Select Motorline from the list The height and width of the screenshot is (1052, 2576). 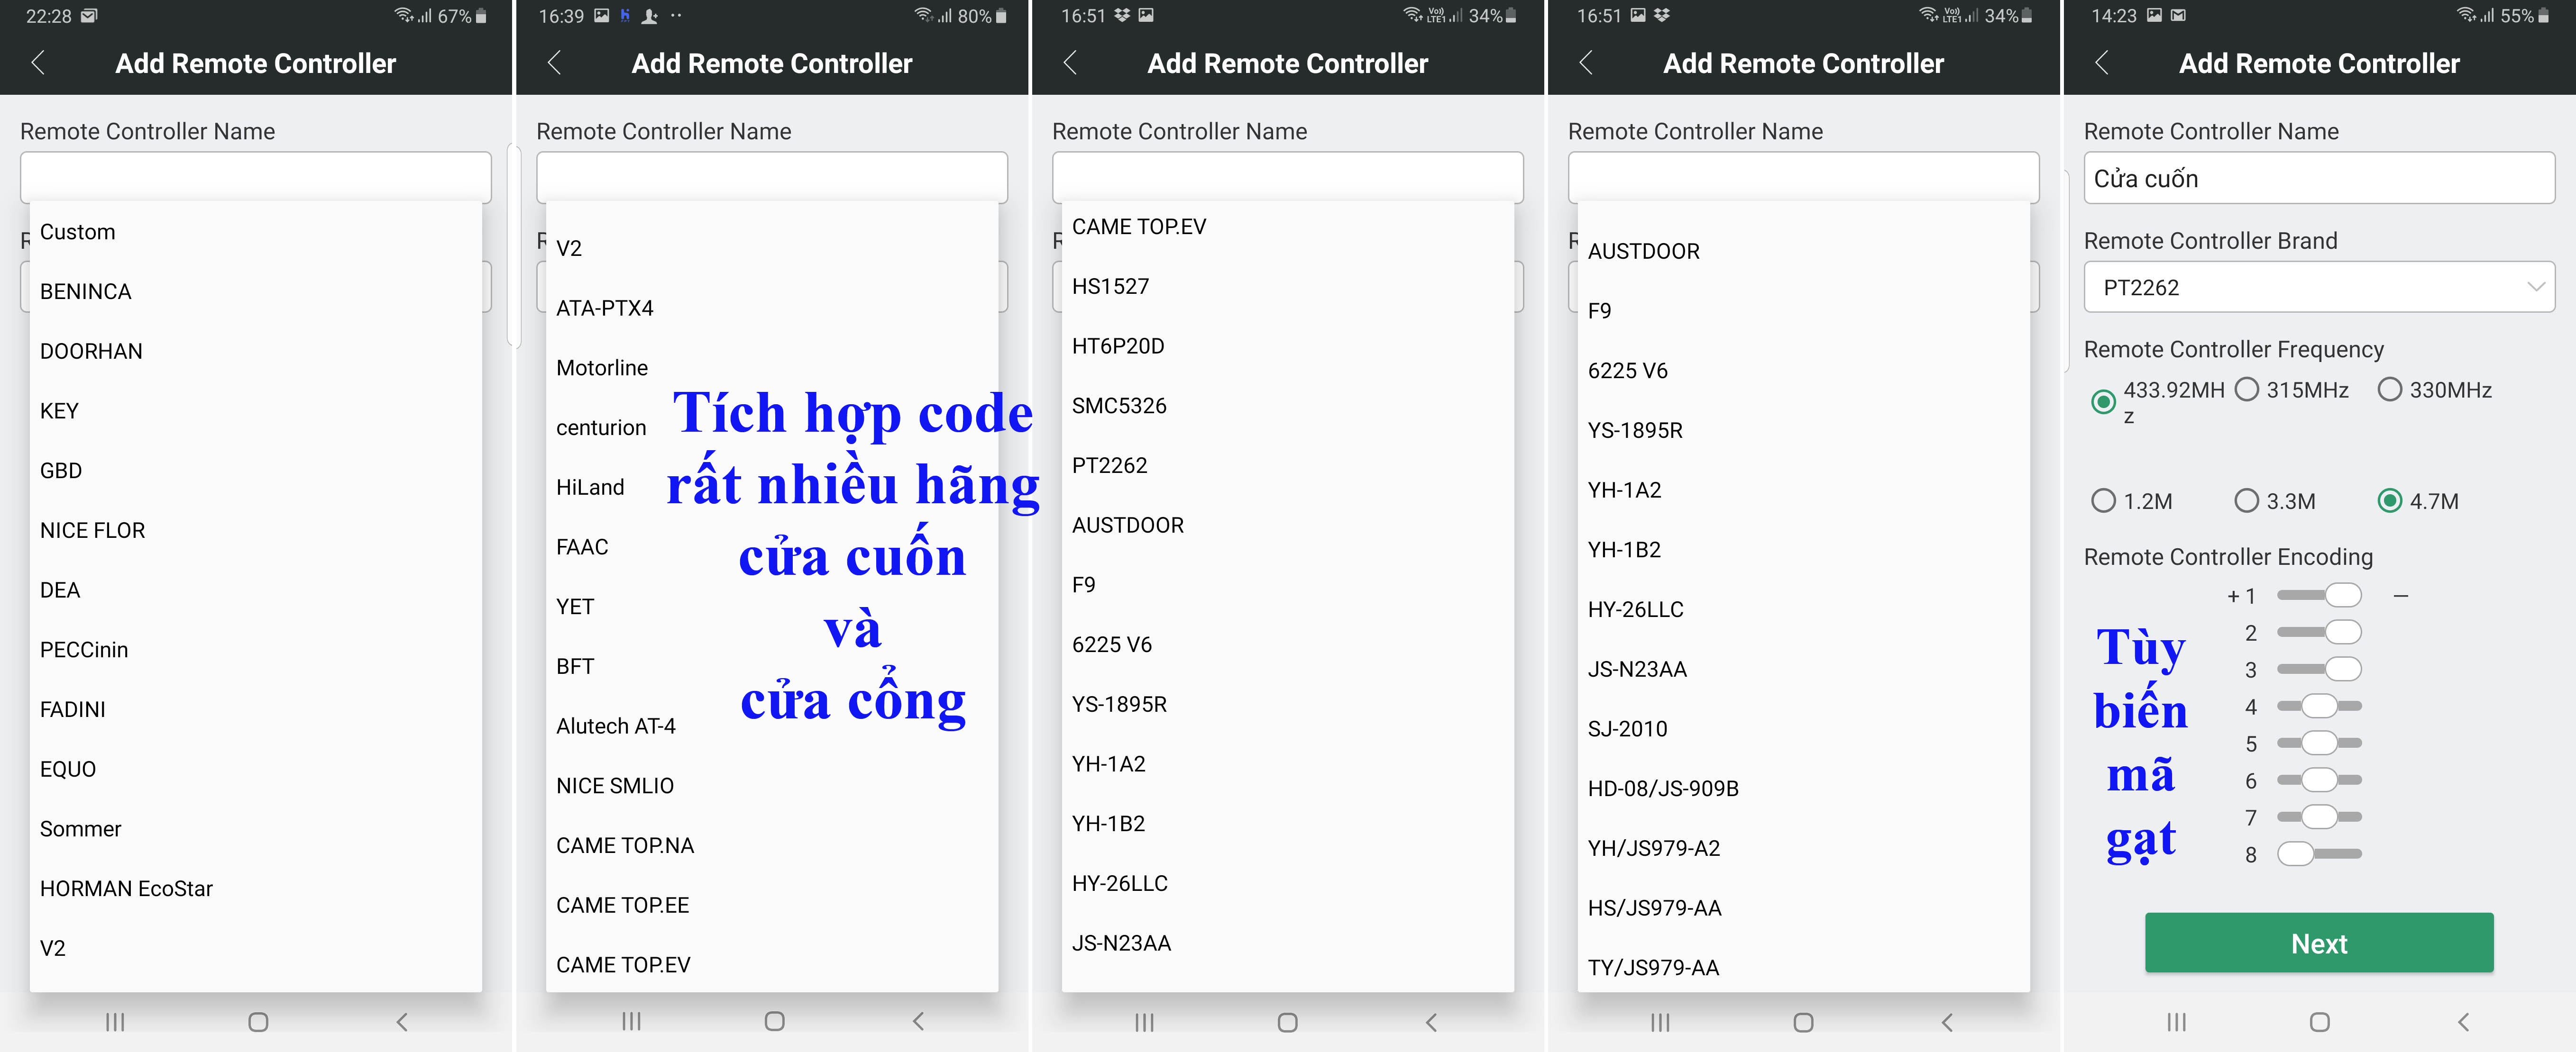(x=772, y=368)
